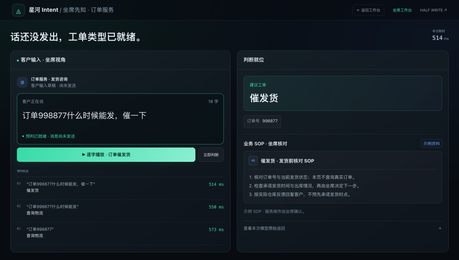Click the 示例资料 tag
This screenshot has width=459, height=260.
431,144
